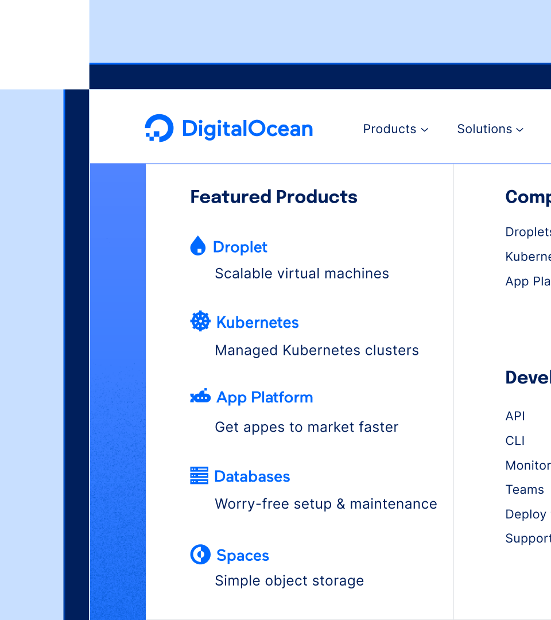Open the App Platform product link

point(265,398)
